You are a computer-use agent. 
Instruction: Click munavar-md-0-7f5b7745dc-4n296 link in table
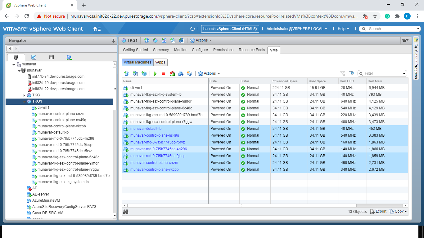159,149
